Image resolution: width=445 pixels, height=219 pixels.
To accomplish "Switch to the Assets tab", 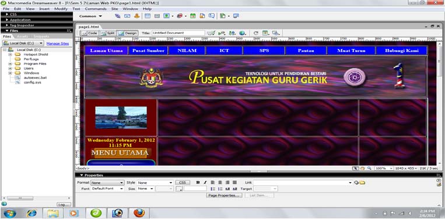I will pyautogui.click(x=22, y=36).
